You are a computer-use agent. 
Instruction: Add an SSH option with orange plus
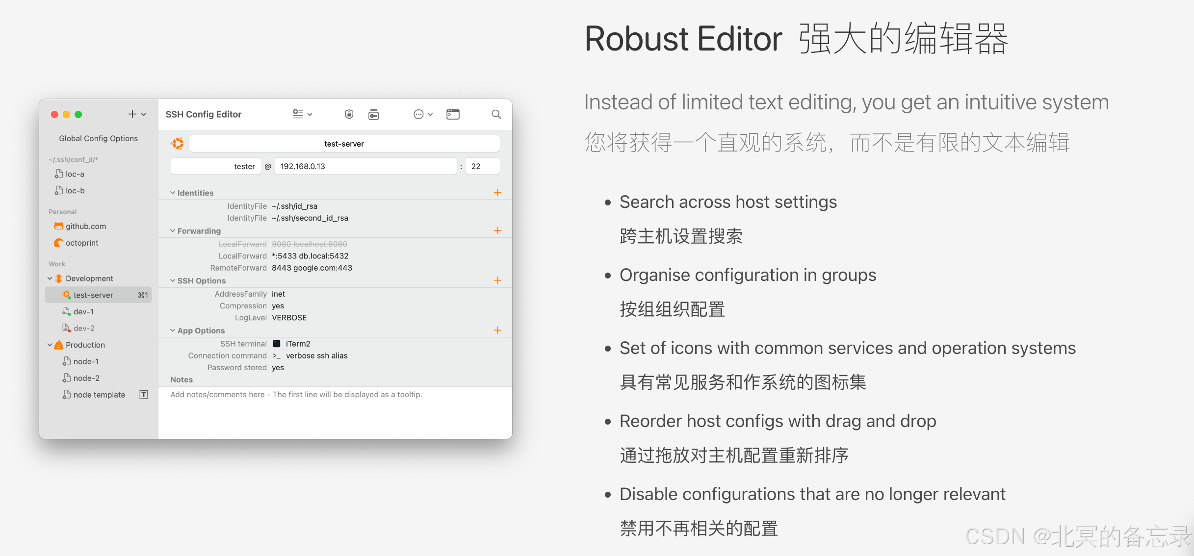[497, 280]
